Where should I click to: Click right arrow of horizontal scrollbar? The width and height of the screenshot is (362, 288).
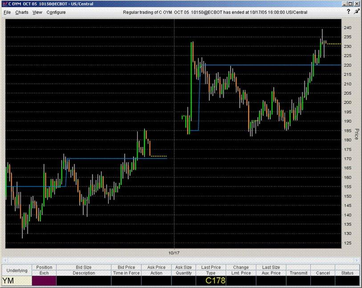click(x=357, y=260)
